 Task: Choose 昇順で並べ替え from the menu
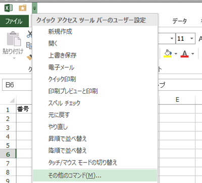pyautogui.click(x=95, y=139)
